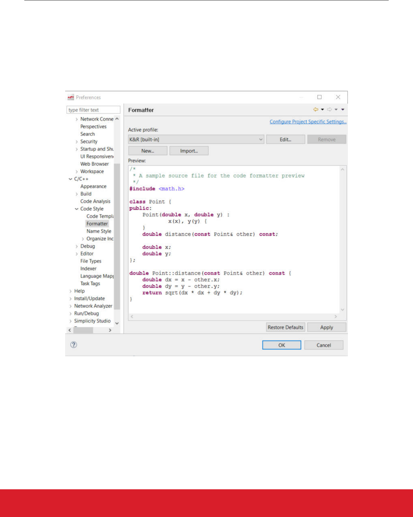Click the Edit... profile button
Viewport: 413px width, 517px height.
tap(285, 140)
